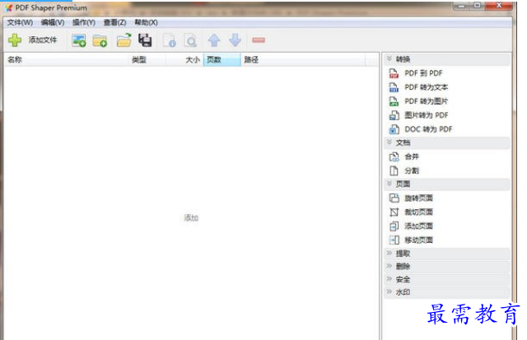Viewport: 527px width, 340px height.
Task: Click the 旋转页面 rotate icon
Action: click(394, 198)
